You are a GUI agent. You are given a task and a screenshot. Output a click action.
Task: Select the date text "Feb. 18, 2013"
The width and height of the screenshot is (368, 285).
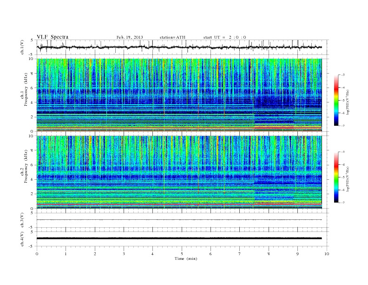pyautogui.click(x=130, y=37)
